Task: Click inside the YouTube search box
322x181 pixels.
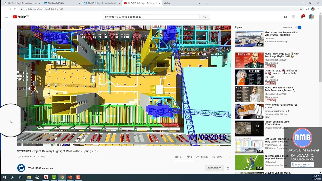Action: click(151, 17)
